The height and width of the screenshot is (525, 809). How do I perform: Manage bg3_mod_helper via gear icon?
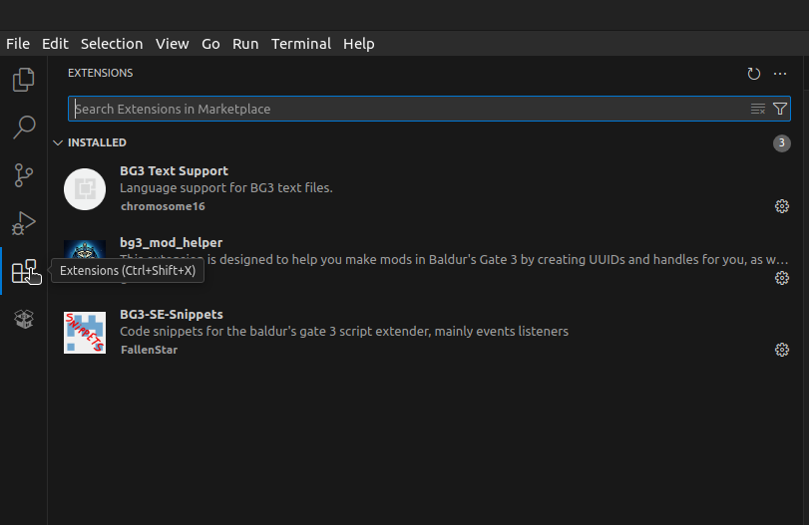(782, 278)
